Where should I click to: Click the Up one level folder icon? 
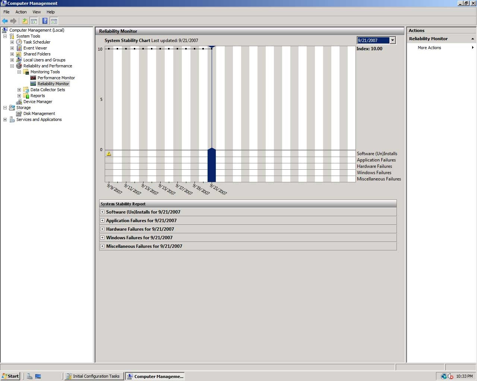(25, 21)
